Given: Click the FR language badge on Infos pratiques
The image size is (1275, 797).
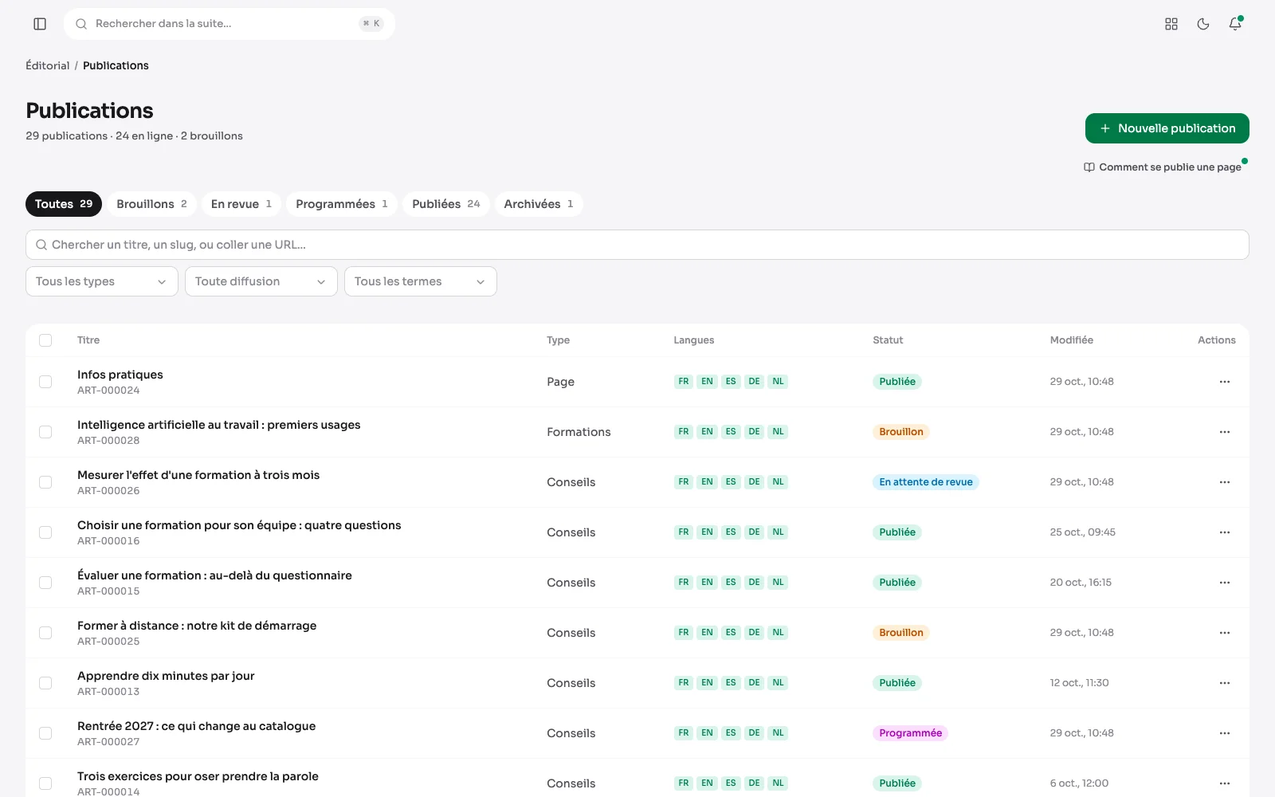Looking at the screenshot, I should click(684, 382).
